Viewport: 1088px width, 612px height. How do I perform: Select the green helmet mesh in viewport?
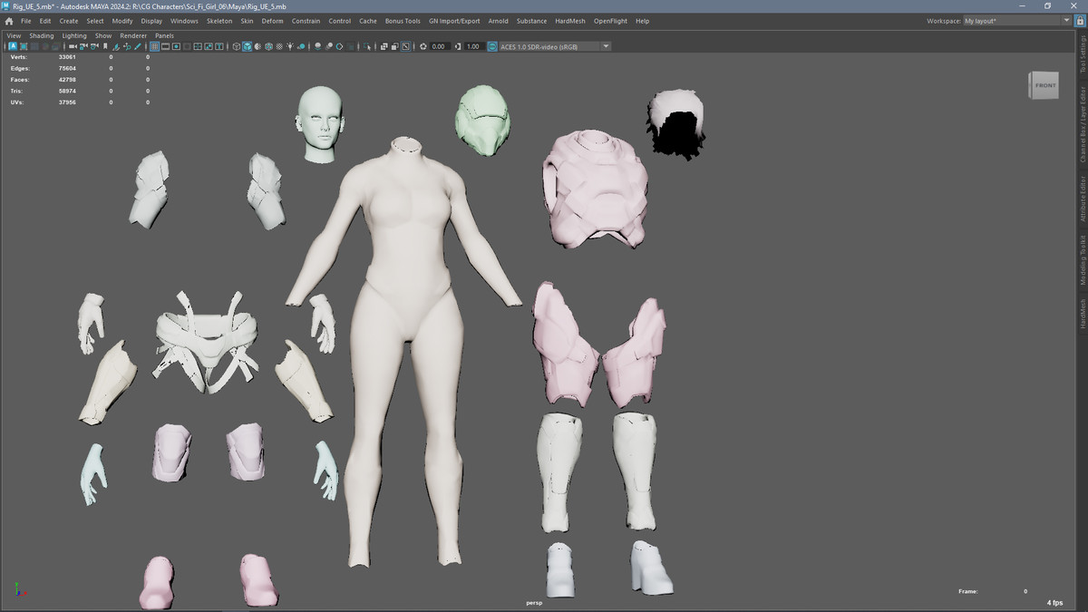click(482, 118)
